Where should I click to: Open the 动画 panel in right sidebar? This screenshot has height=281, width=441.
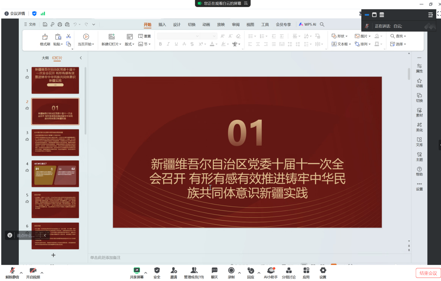pyautogui.click(x=419, y=83)
